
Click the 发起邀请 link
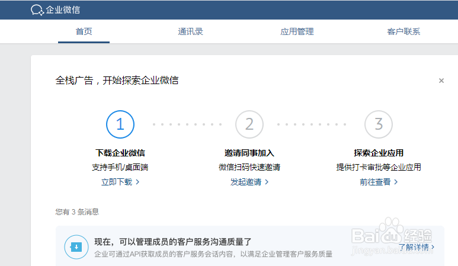[x=249, y=182]
